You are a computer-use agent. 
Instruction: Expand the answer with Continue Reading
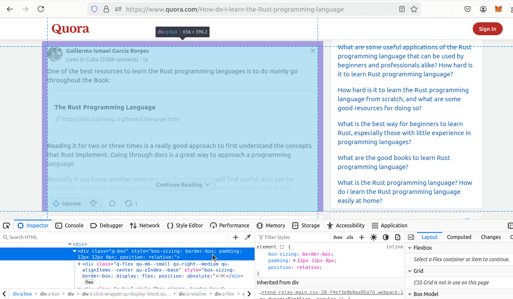click(183, 185)
